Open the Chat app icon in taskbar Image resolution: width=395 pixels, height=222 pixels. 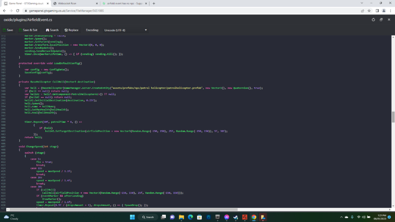pos(172,217)
